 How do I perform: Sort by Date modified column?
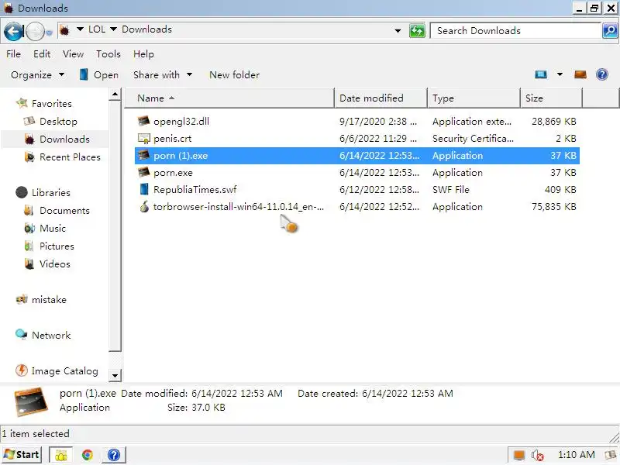click(381, 98)
